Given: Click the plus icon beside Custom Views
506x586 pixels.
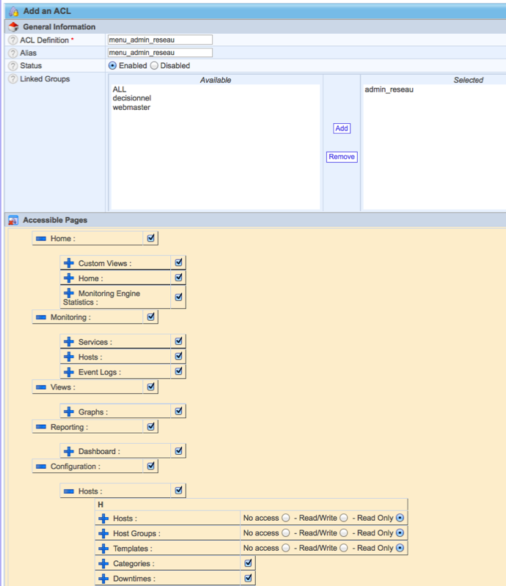Looking at the screenshot, I should (x=69, y=263).
